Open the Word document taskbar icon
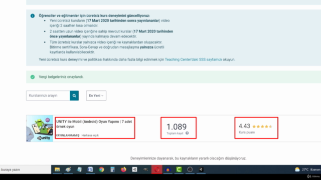The height and width of the screenshot is (180, 321). point(90,169)
